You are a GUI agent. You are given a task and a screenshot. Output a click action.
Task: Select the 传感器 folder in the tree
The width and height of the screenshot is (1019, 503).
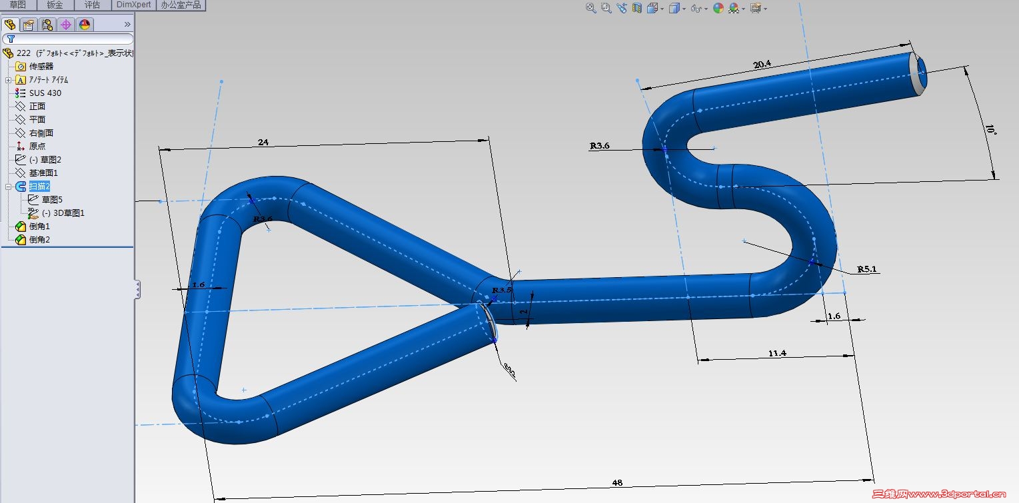coord(34,67)
